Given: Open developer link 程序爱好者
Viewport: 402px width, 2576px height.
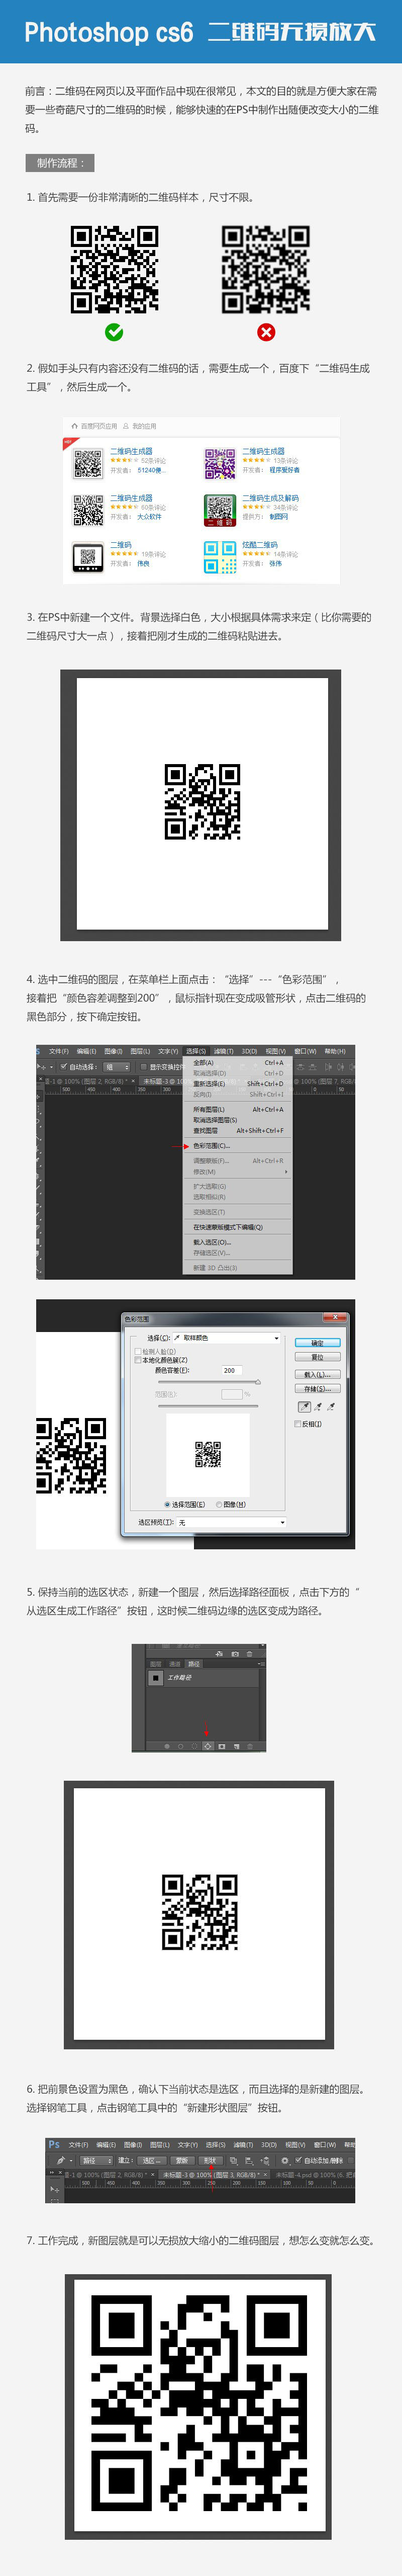Looking at the screenshot, I should click(x=284, y=470).
